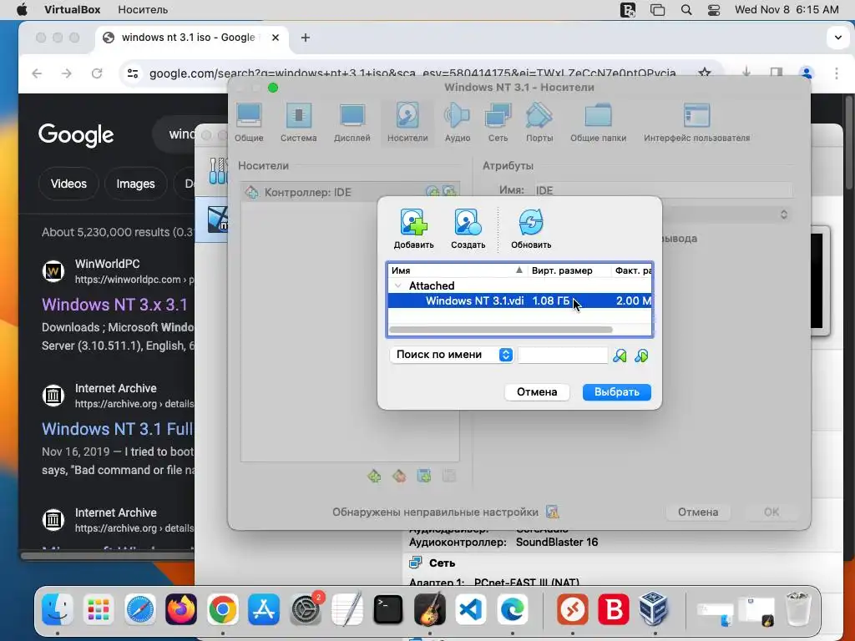Screen dimensions: 855x641
Task: Open new tab in Chrome
Action: pos(306,38)
